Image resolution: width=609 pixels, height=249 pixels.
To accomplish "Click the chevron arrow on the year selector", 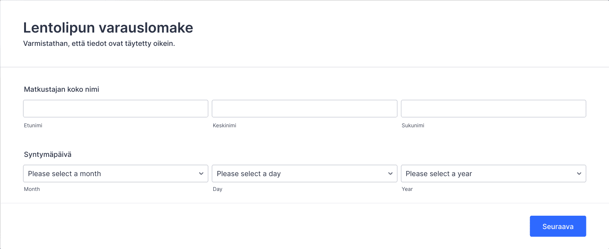I will (579, 174).
